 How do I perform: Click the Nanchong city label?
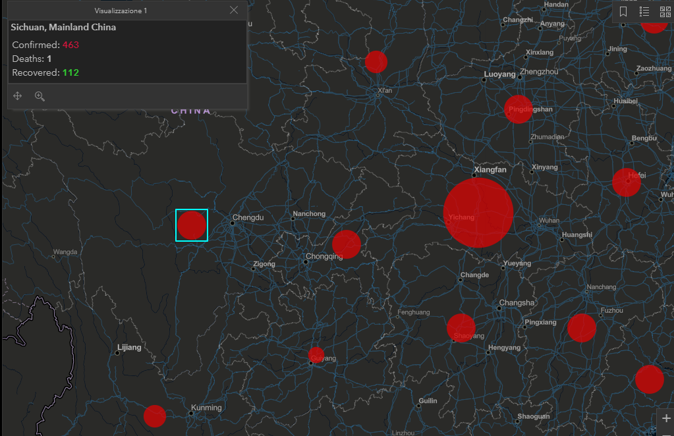click(x=309, y=213)
